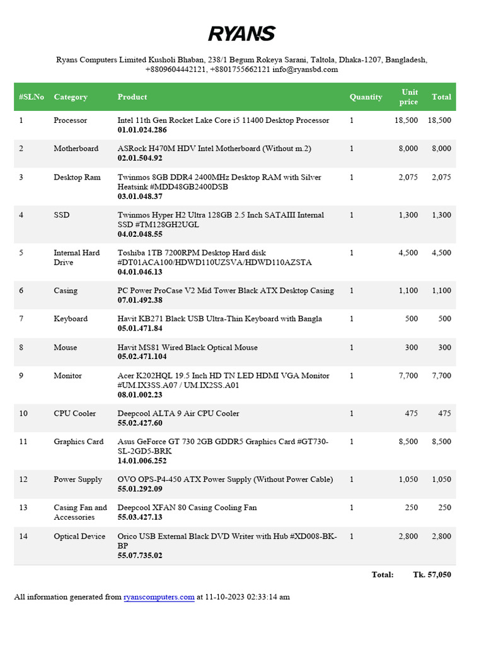Click the RYANS logo at top
Screen dimensions: 484x645
[x=242, y=33]
